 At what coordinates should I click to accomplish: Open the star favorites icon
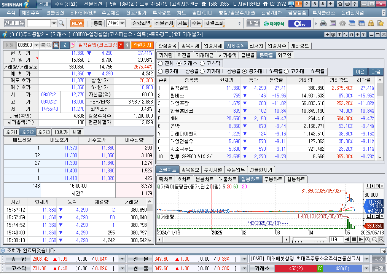click(380, 24)
